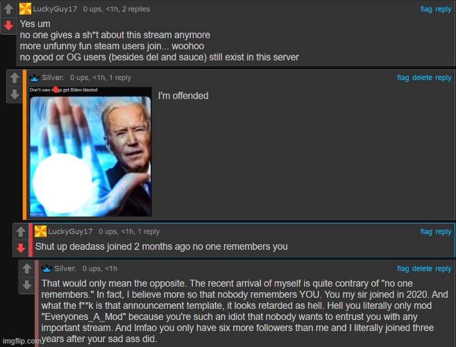Click the red downvote arrow on top comment

click(8, 26)
